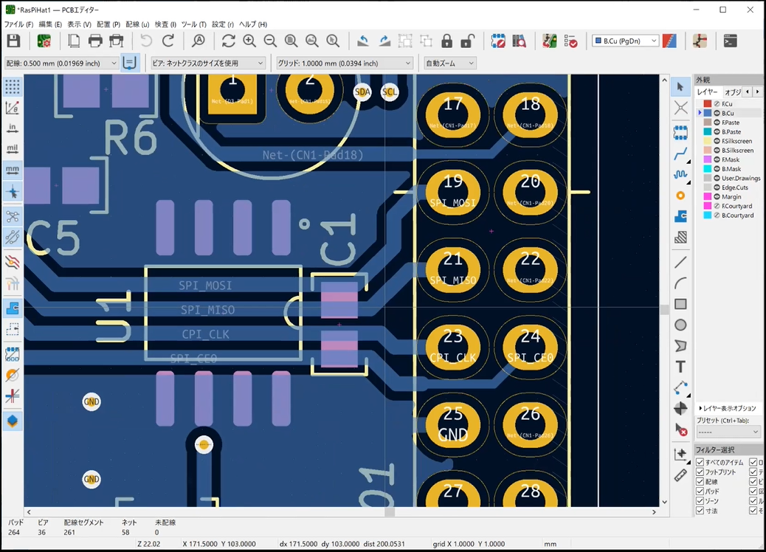Click the B.Mask layer color swatch
Screen dimensions: 766x552
708,169
